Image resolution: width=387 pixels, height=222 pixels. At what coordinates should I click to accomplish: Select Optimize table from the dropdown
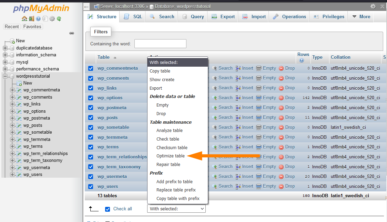tap(170, 156)
